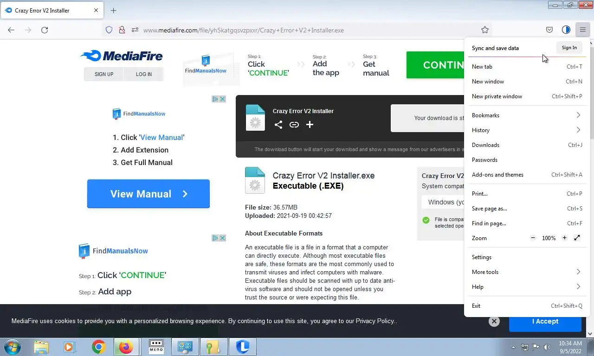The height and width of the screenshot is (356, 594).
Task: Open a New private window
Action: tap(527, 96)
